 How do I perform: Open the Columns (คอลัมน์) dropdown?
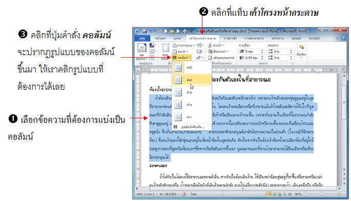coord(181,58)
